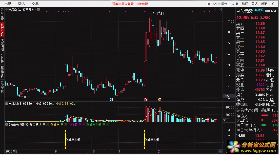Click the diamond icon atop chart
The height and width of the screenshot is (155, 280).
[x=215, y=9]
